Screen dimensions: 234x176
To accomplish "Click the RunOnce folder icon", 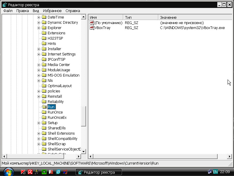I will (x=44, y=112).
